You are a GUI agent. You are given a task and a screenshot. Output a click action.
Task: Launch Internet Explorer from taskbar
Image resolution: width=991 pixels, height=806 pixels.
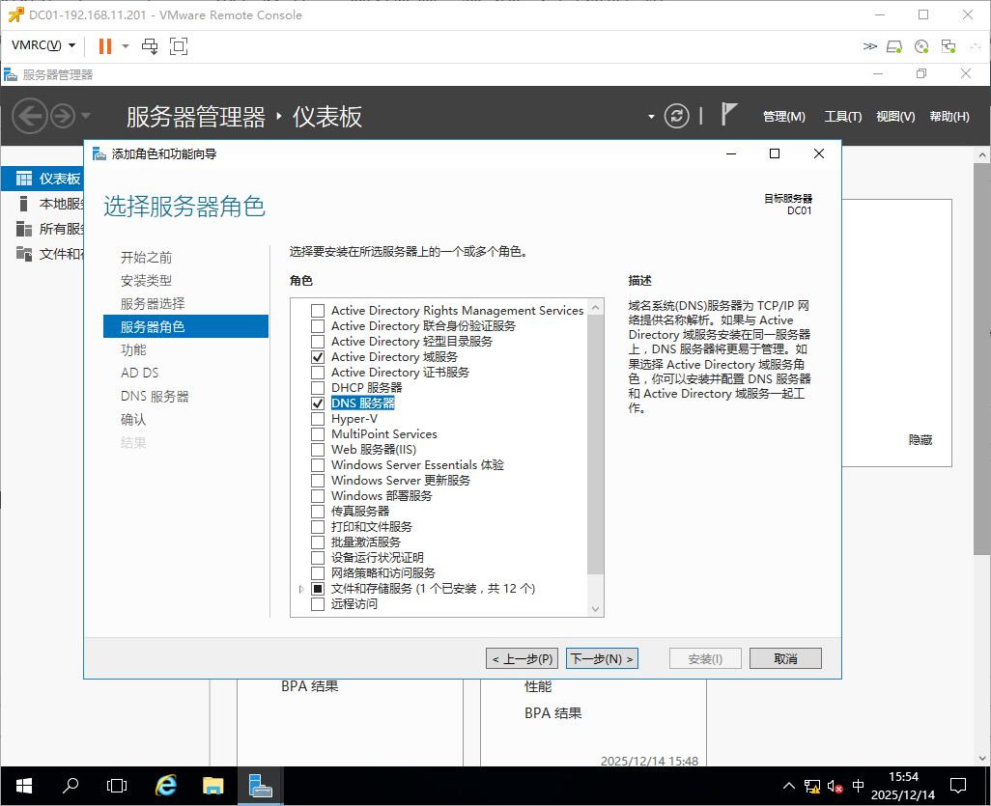tap(165, 786)
